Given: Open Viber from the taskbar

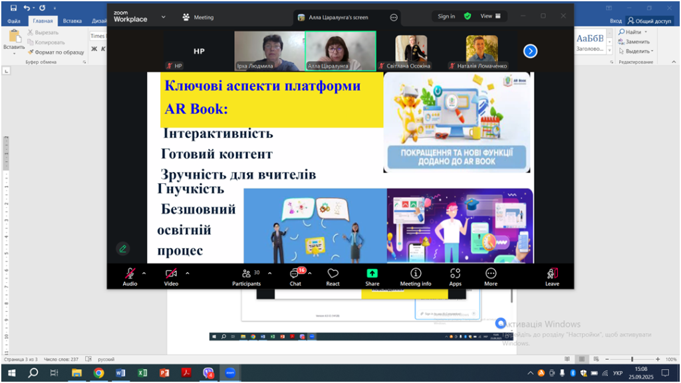Looking at the screenshot, I should [208, 373].
